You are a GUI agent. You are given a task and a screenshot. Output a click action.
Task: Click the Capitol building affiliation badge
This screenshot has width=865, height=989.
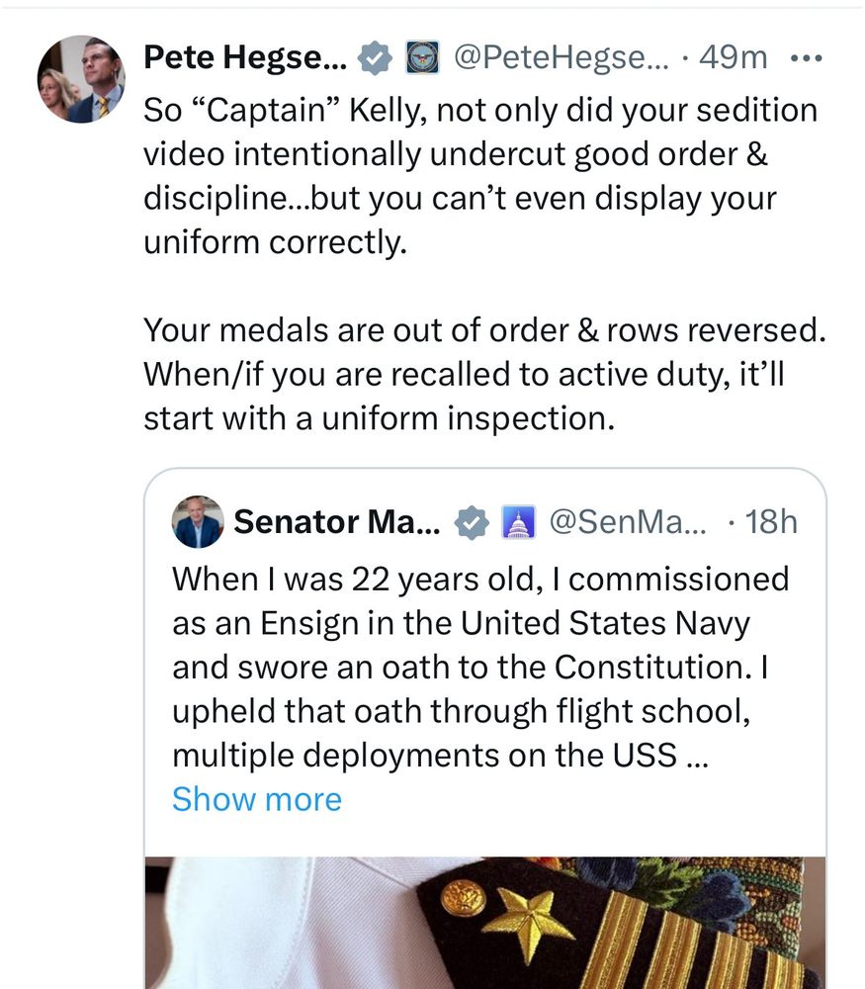518,521
